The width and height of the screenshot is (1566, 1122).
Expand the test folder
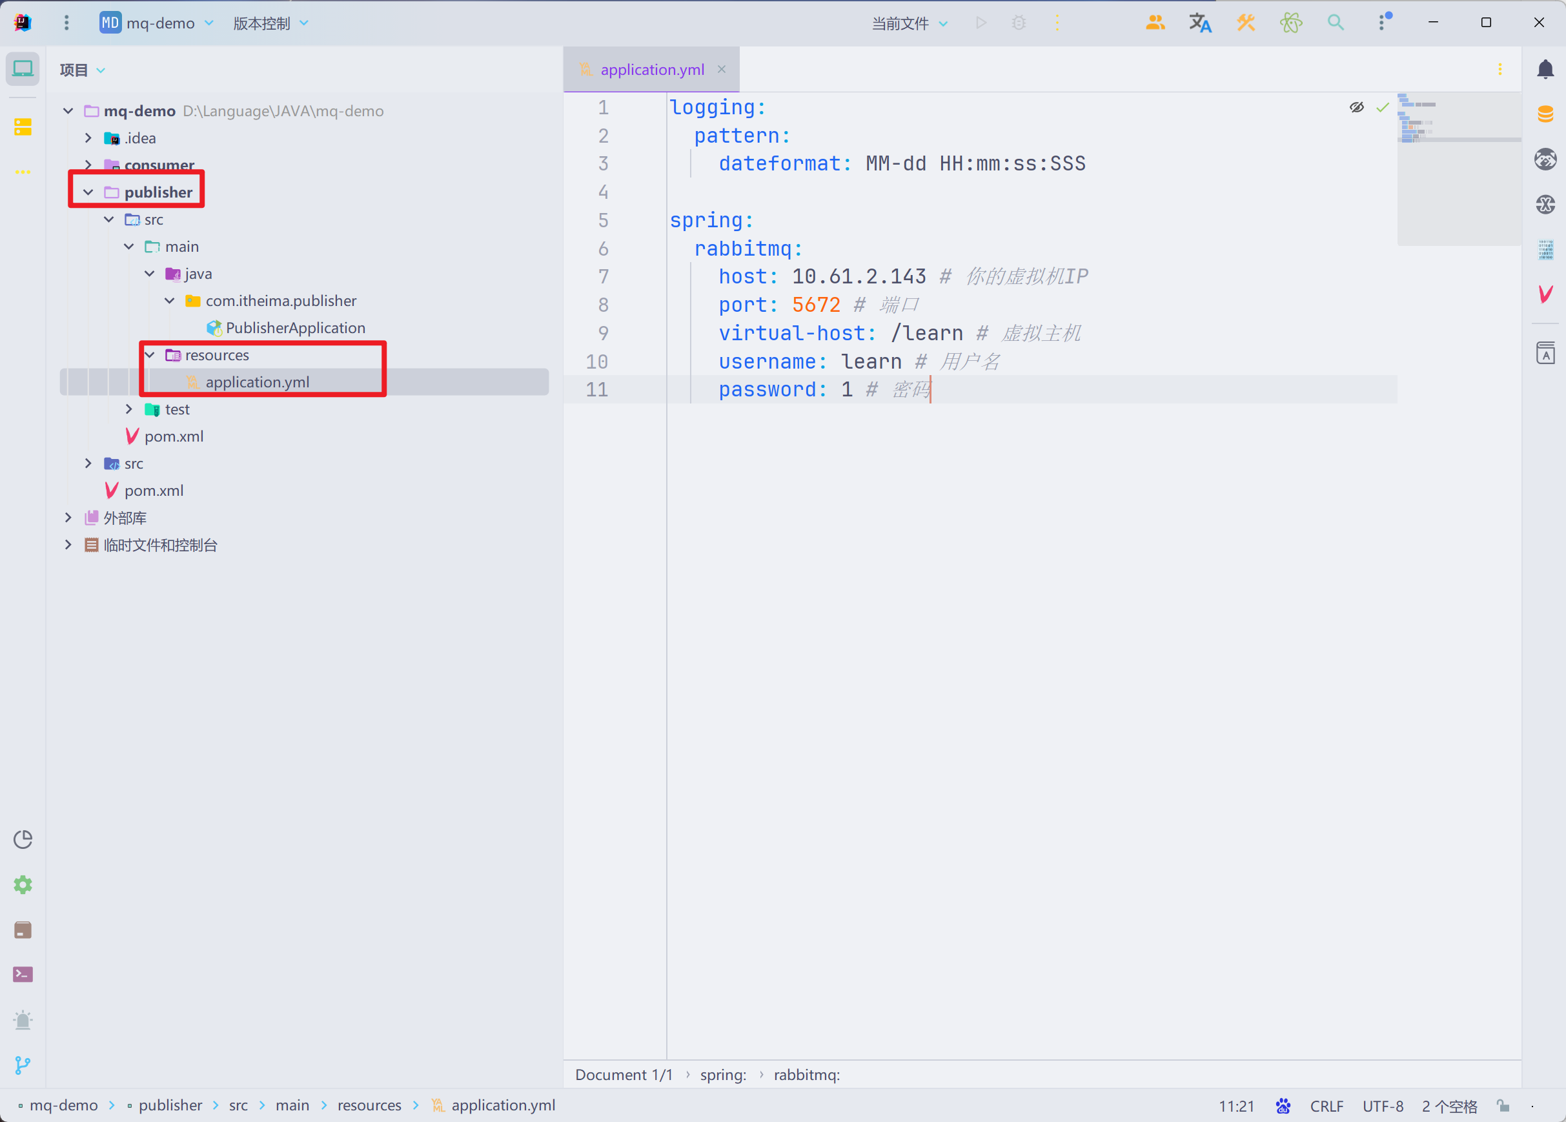128,409
